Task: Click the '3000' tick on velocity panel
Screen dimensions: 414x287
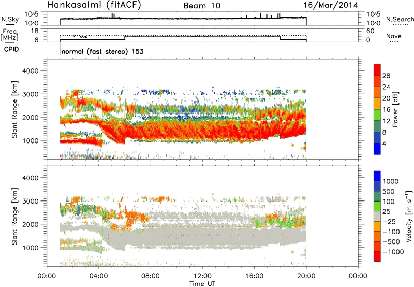Action: pos(30,201)
